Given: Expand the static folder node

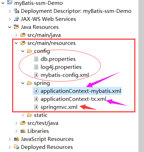Looking at the screenshot, I should (x=23, y=115).
